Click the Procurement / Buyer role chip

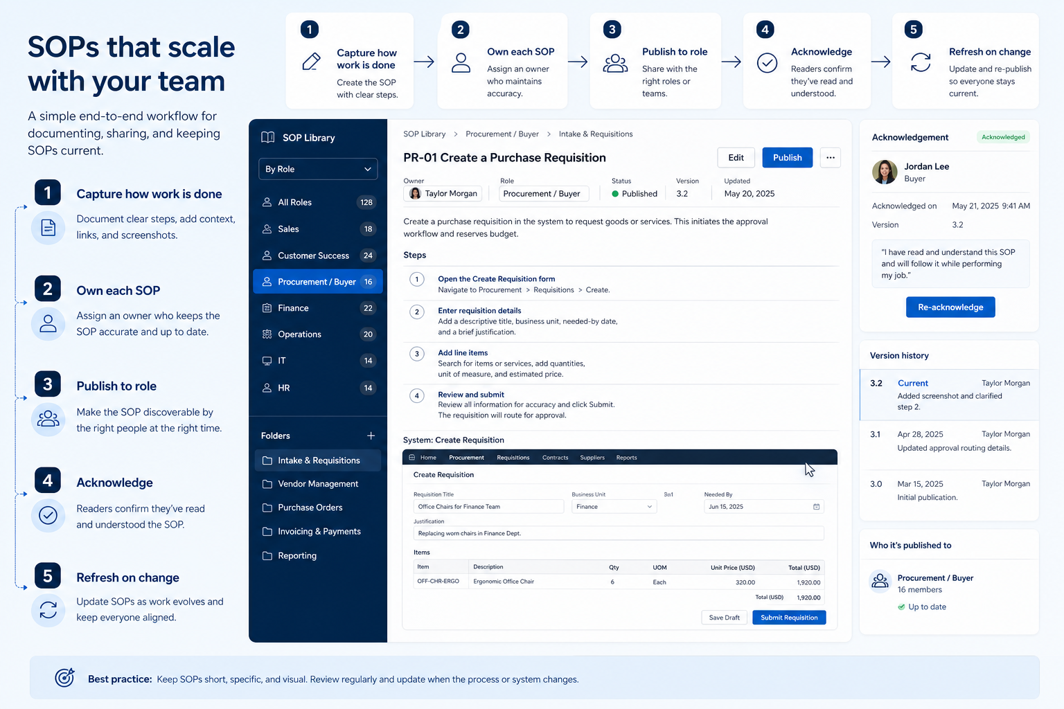[x=544, y=194]
